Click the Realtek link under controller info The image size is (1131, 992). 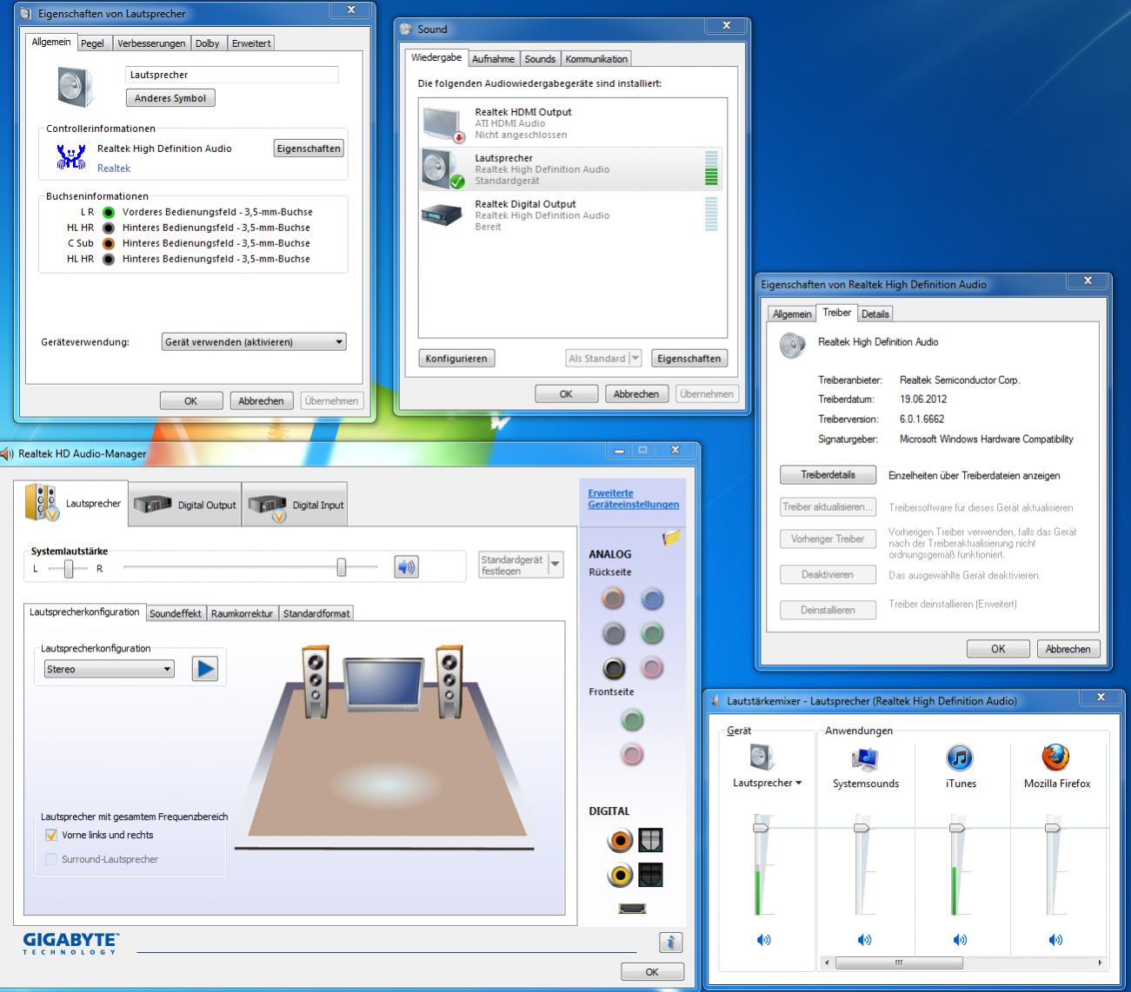(114, 169)
